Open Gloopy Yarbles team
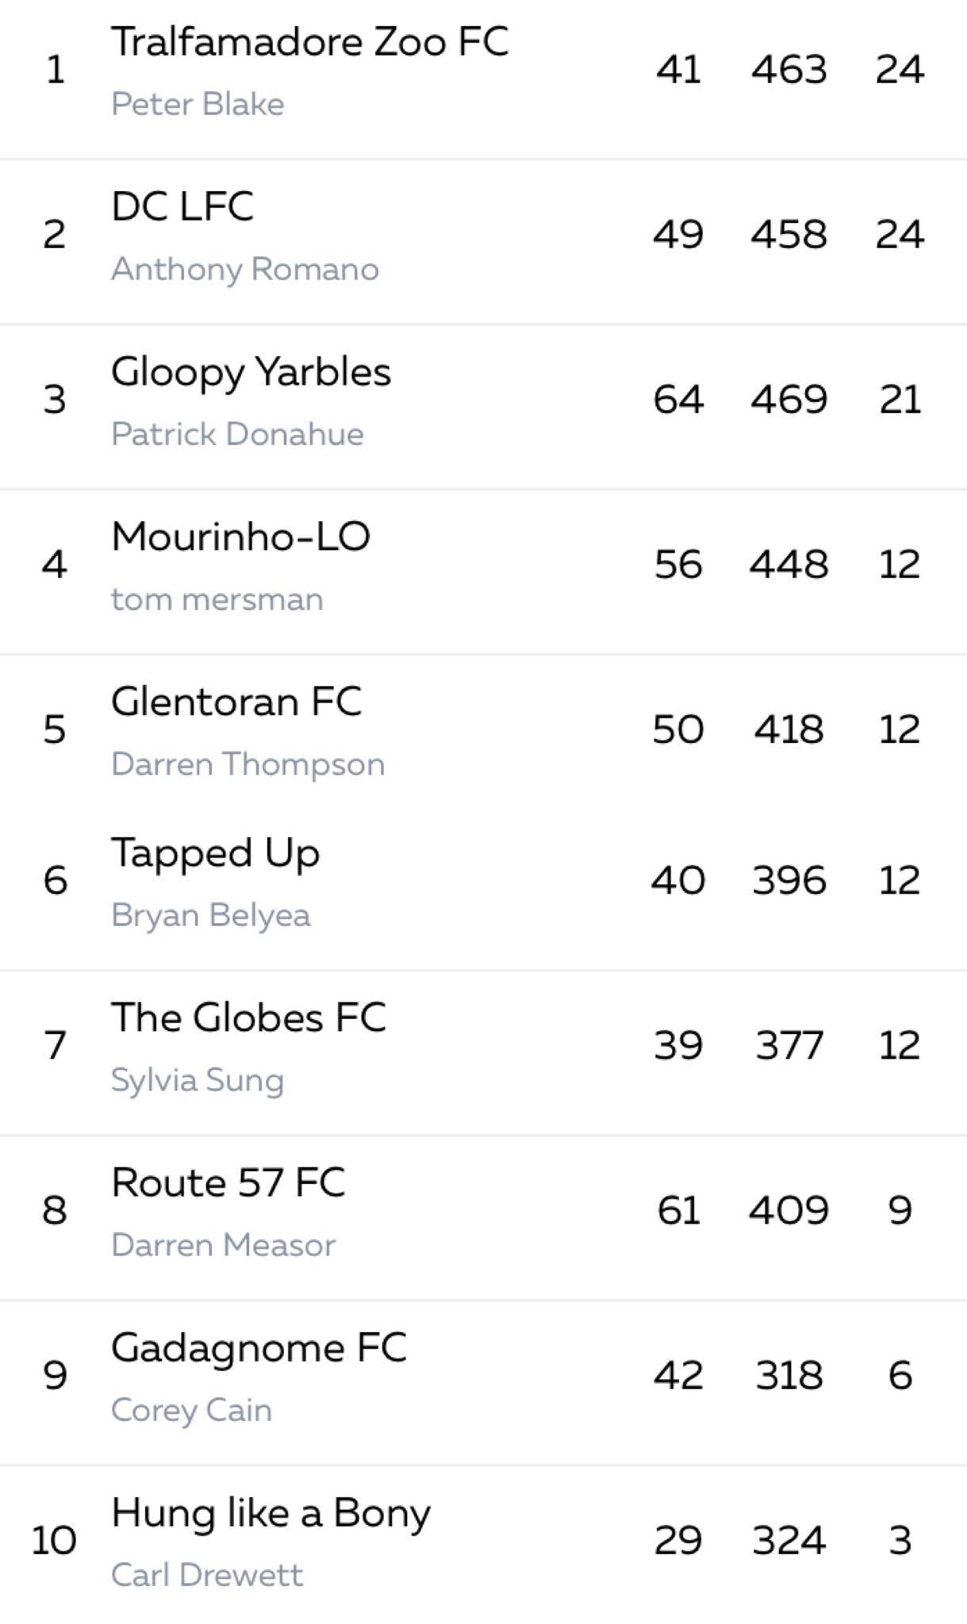 coord(251,373)
